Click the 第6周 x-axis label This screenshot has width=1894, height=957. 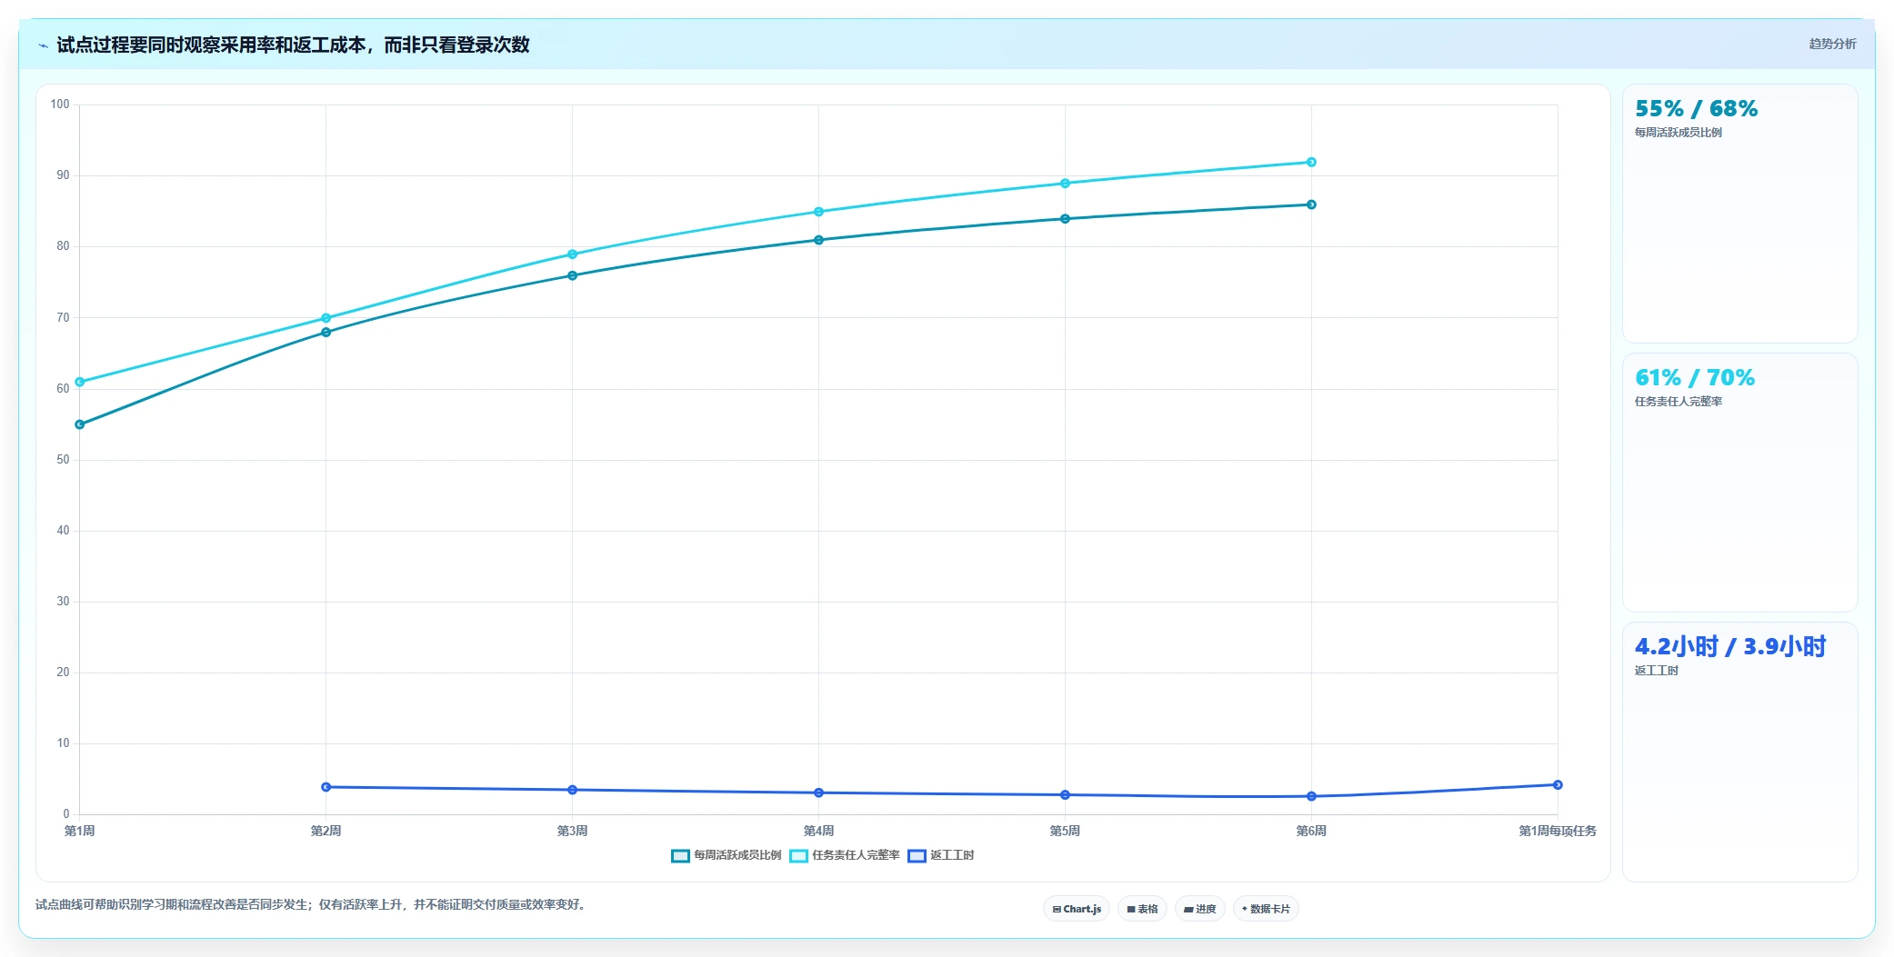1311,831
